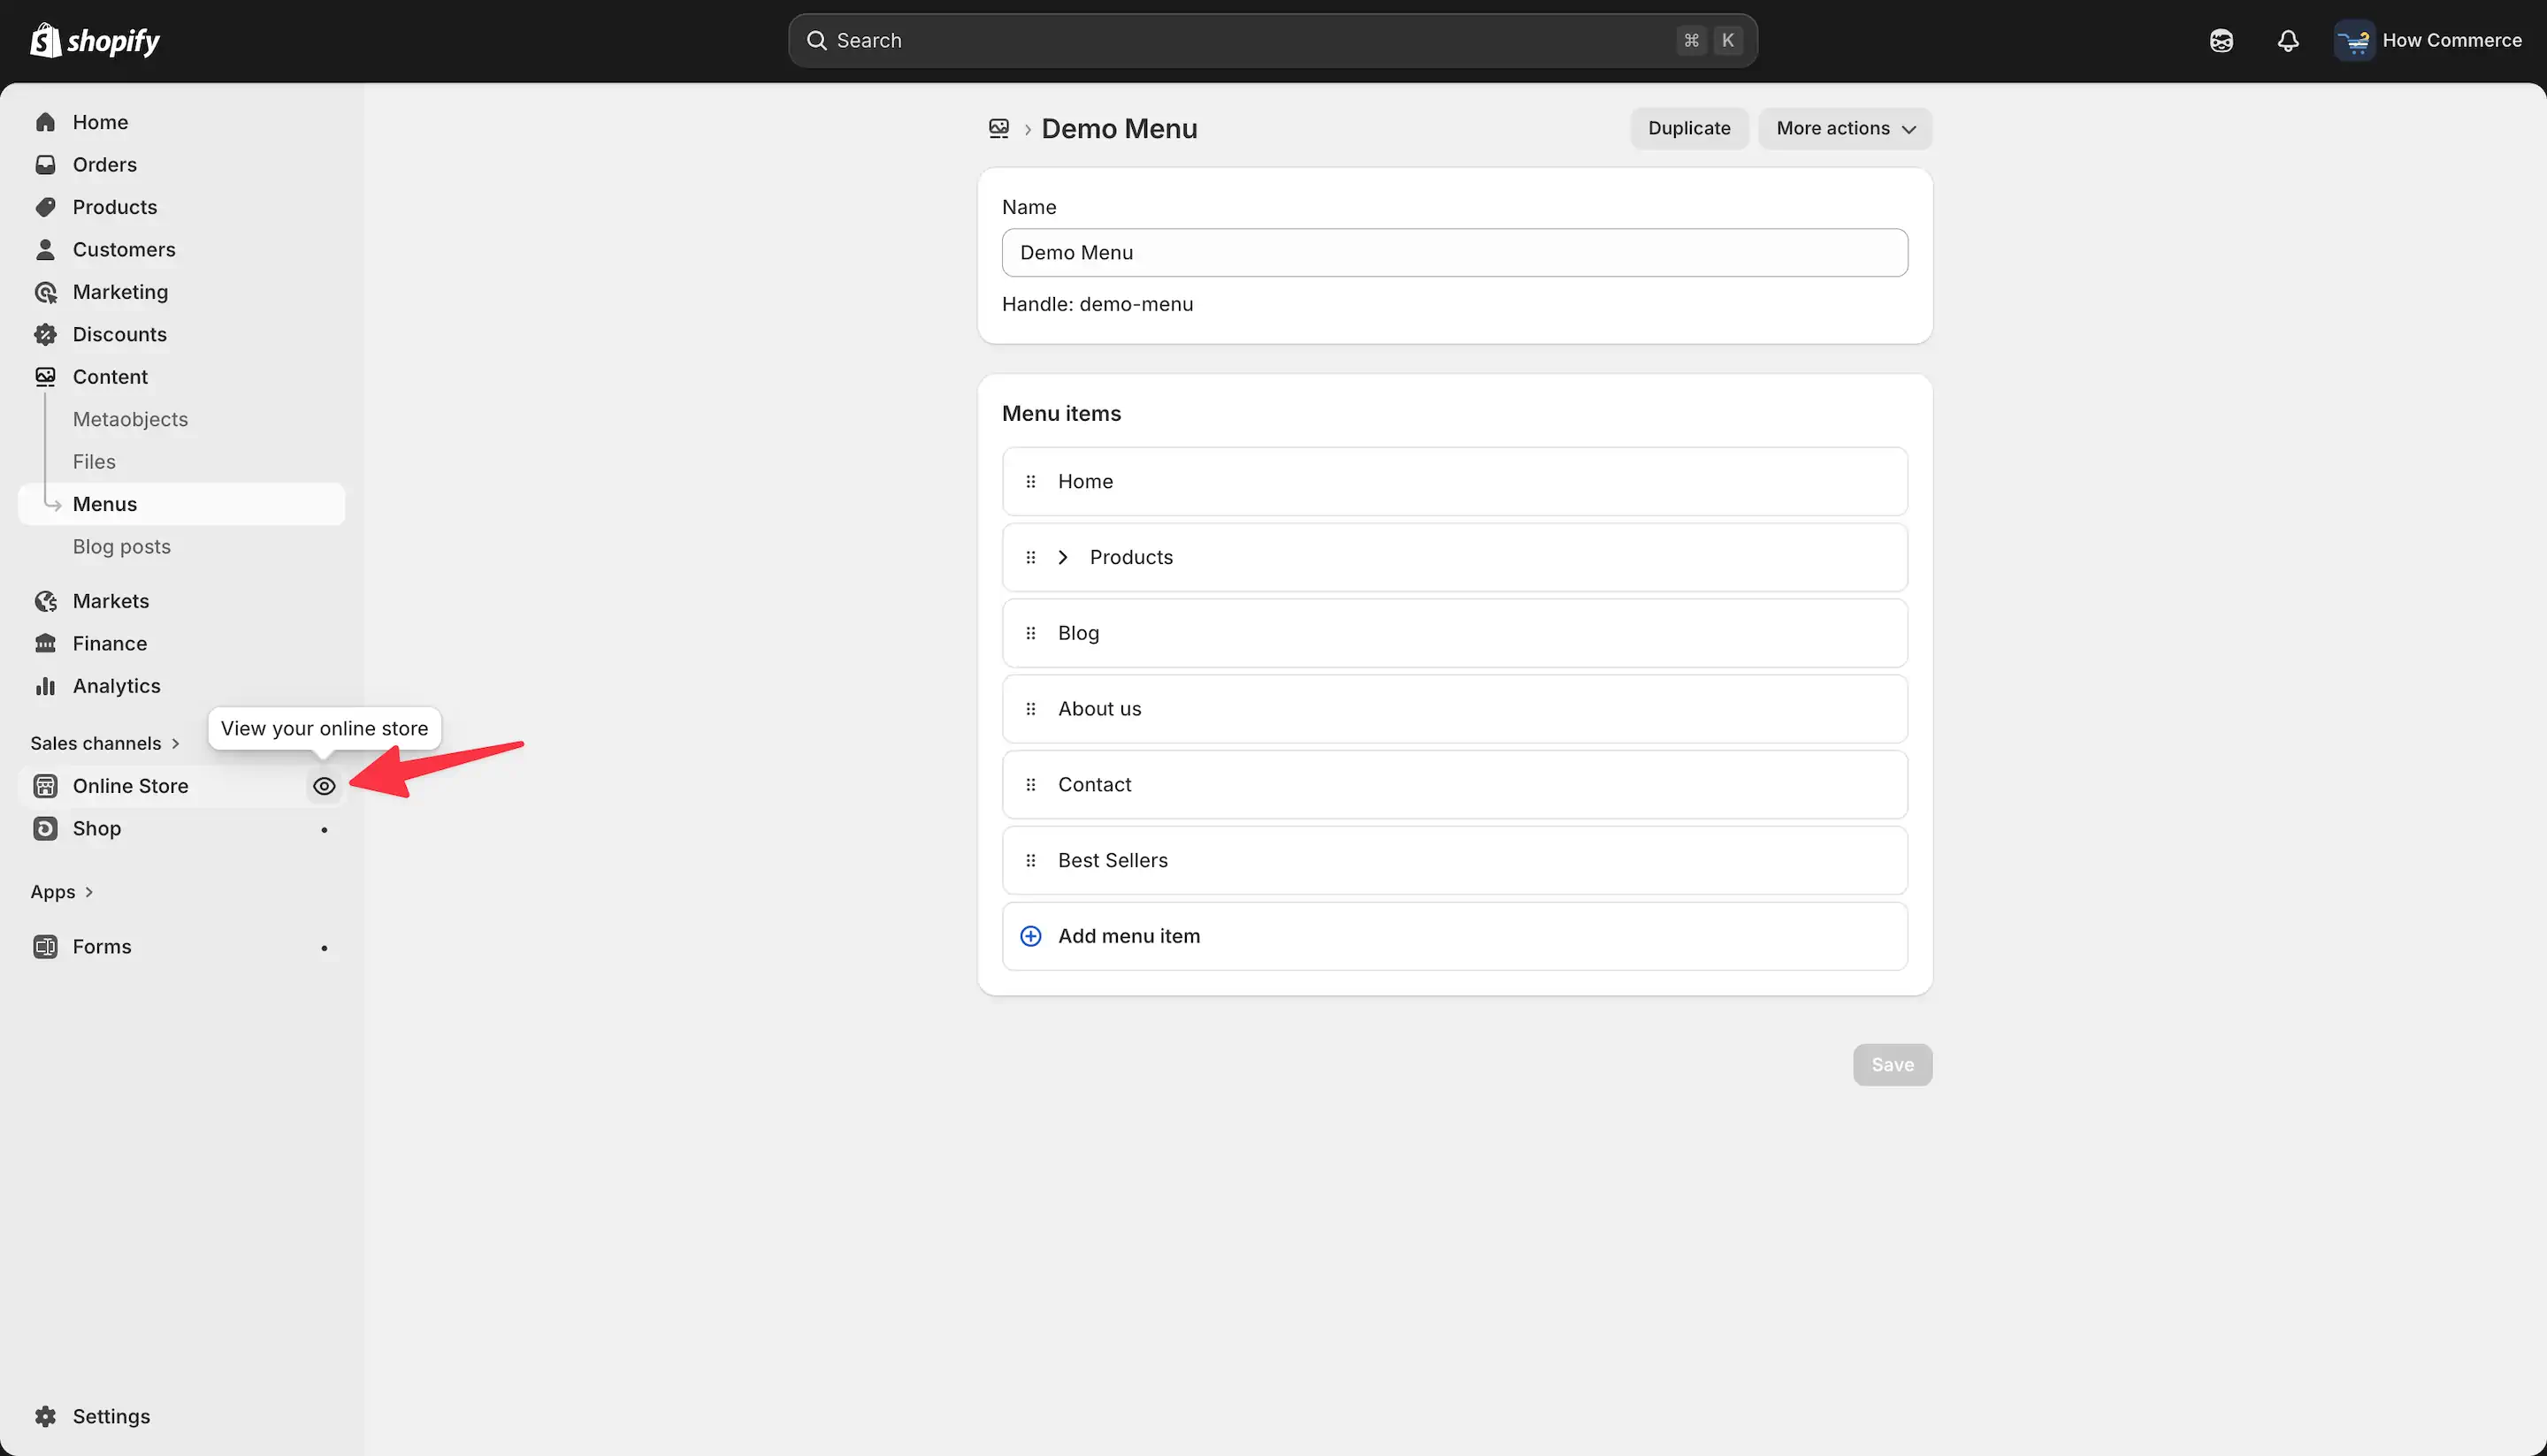The height and width of the screenshot is (1456, 2547).
Task: Grab the drag handle of Home menu item
Action: [1030, 482]
